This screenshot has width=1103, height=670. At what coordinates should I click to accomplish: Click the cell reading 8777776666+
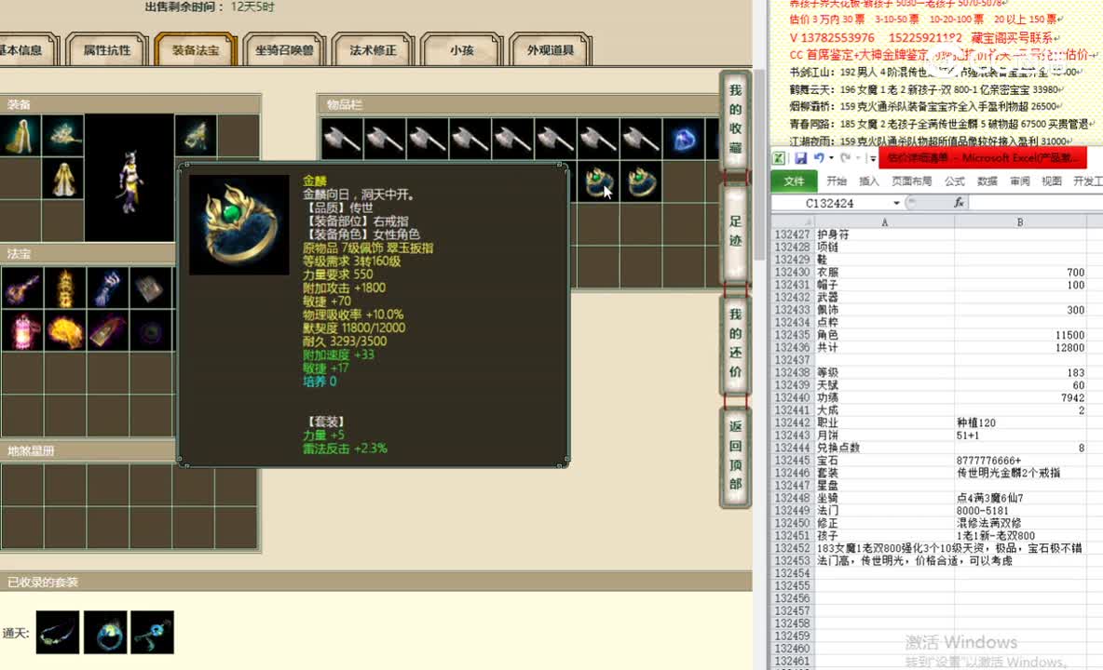1020,461
